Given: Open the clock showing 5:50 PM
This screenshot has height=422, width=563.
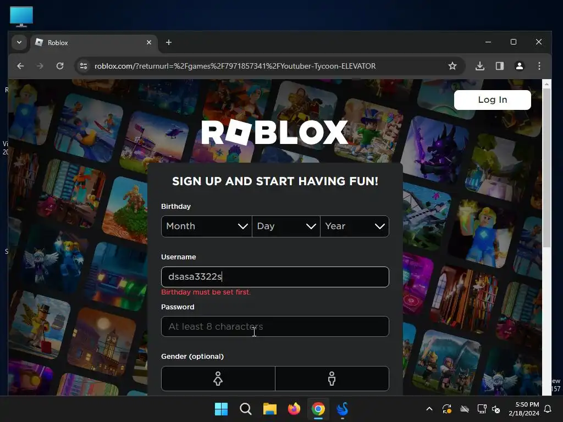Looking at the screenshot, I should click(524, 409).
